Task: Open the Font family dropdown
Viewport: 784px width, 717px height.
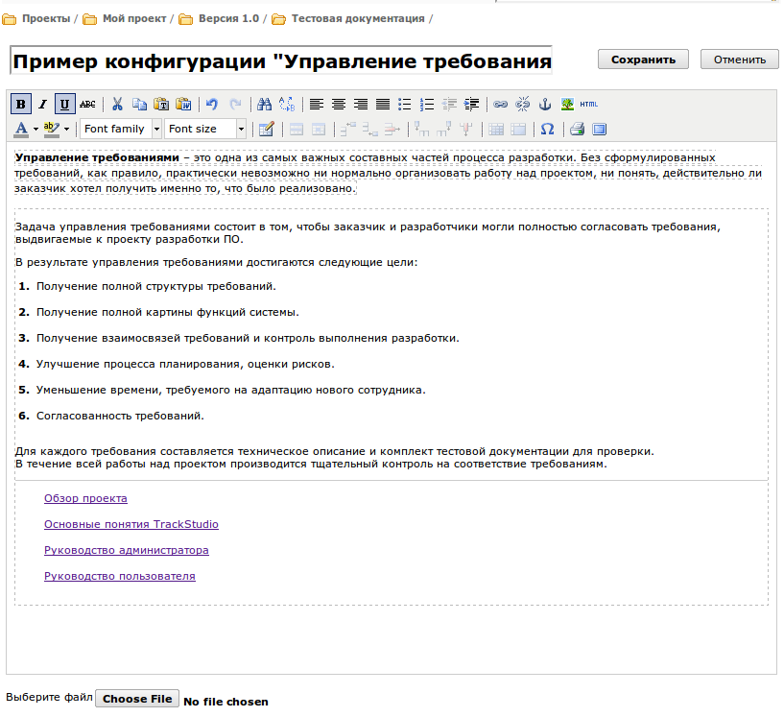Action: (x=121, y=129)
